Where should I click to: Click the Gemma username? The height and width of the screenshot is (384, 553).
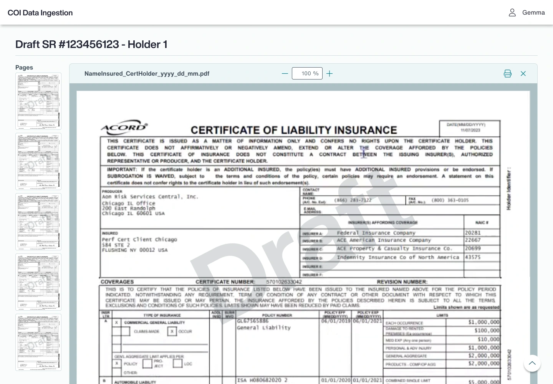pyautogui.click(x=533, y=13)
